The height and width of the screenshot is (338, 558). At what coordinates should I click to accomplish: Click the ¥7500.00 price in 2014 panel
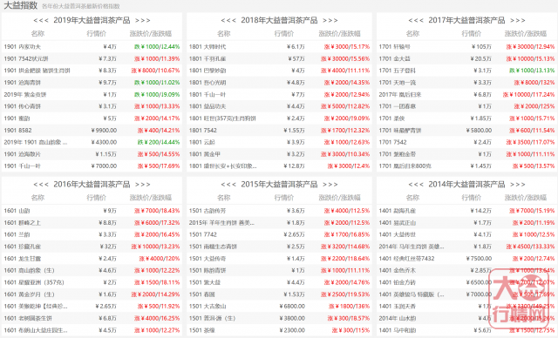[x=479, y=259]
